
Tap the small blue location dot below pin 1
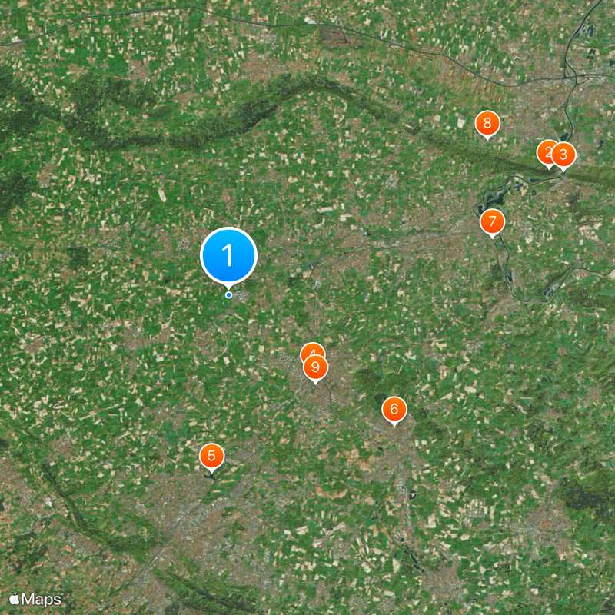(228, 295)
